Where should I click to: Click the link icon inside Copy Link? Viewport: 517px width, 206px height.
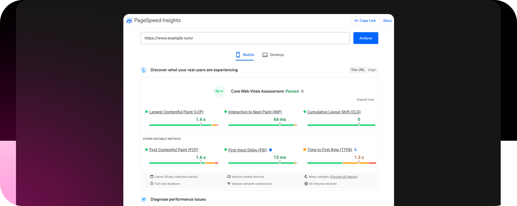pyautogui.click(x=356, y=20)
